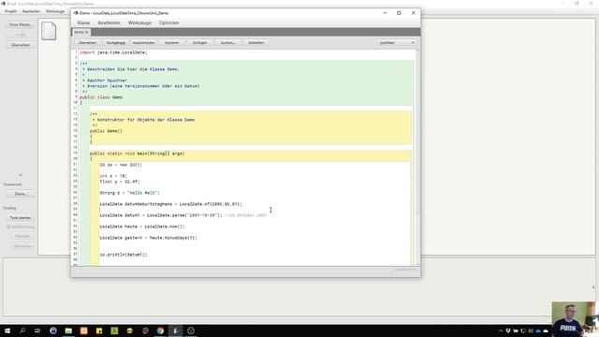Click the Übersetzen button in the editor toolbar

tap(87, 43)
